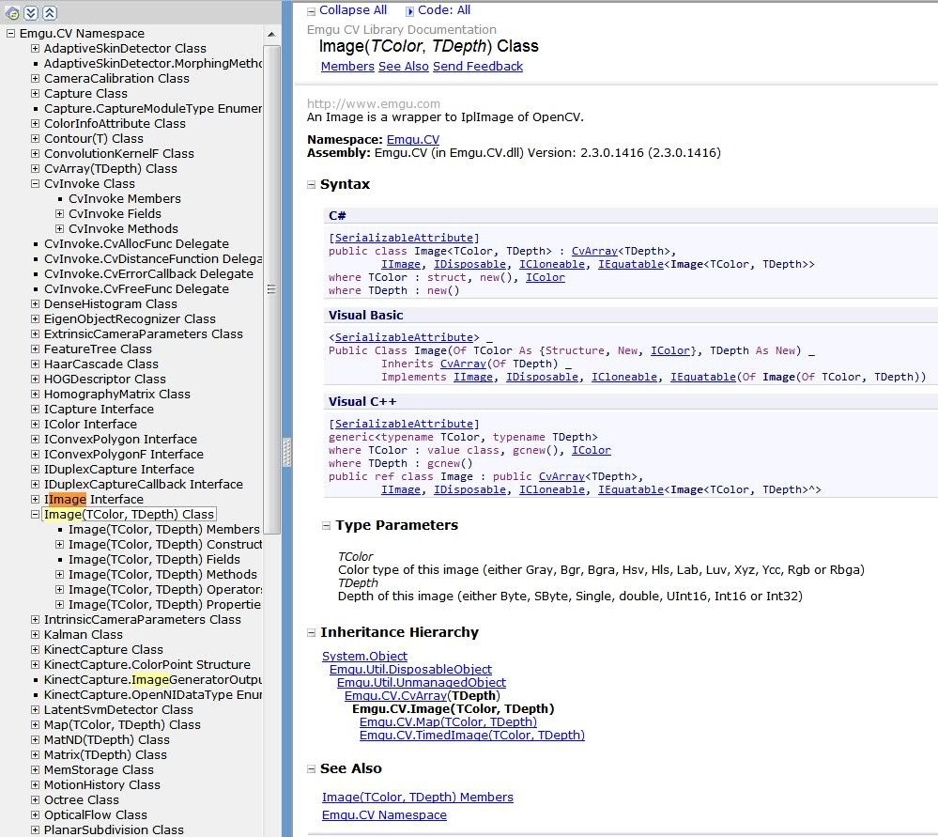This screenshot has height=837, width=938.
Task: Select DenseHistogram Class tree item
Action: coord(111,304)
